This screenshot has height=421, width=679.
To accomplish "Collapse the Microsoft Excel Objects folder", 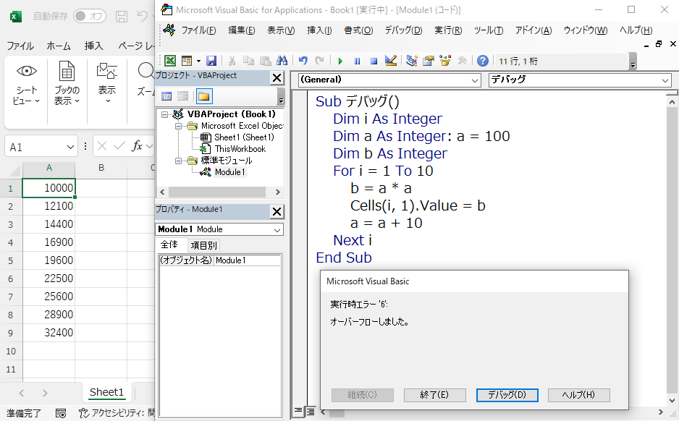I will [x=178, y=126].
